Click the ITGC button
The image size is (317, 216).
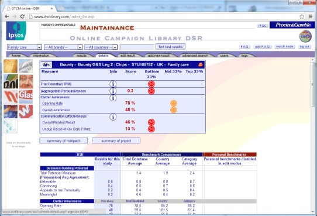(x=263, y=26)
